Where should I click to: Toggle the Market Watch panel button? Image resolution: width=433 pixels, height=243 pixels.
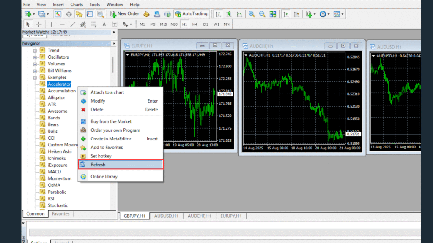click(58, 14)
